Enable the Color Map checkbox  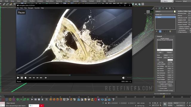[x=158, y=62]
